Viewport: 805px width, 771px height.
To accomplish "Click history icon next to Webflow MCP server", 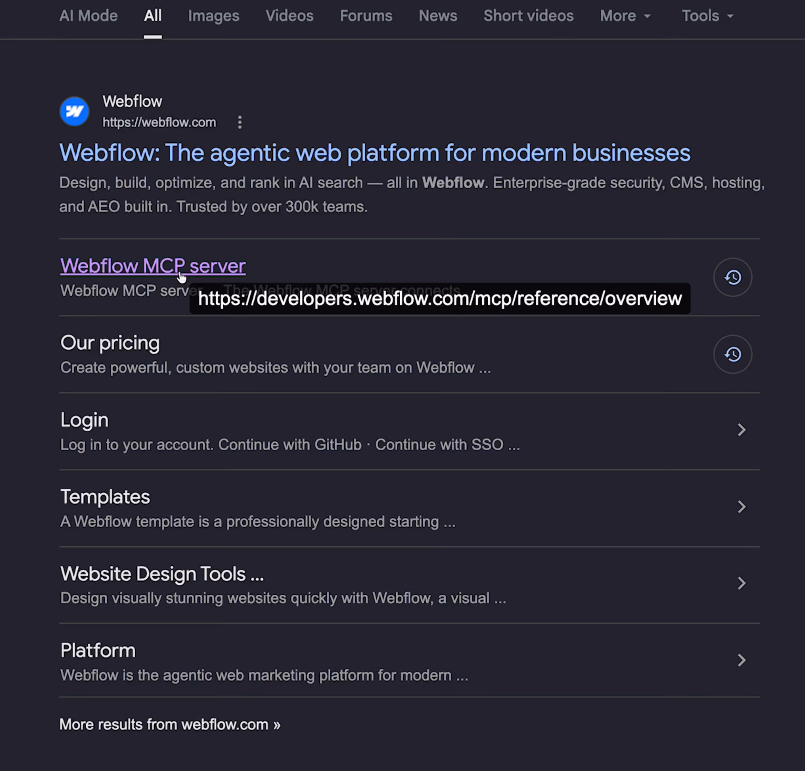I will [733, 277].
